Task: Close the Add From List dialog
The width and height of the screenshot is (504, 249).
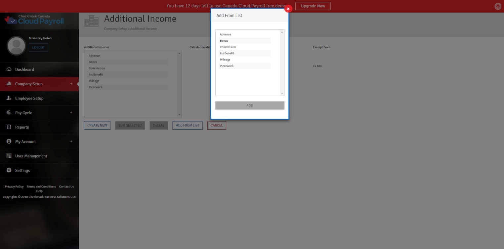Action: click(288, 9)
